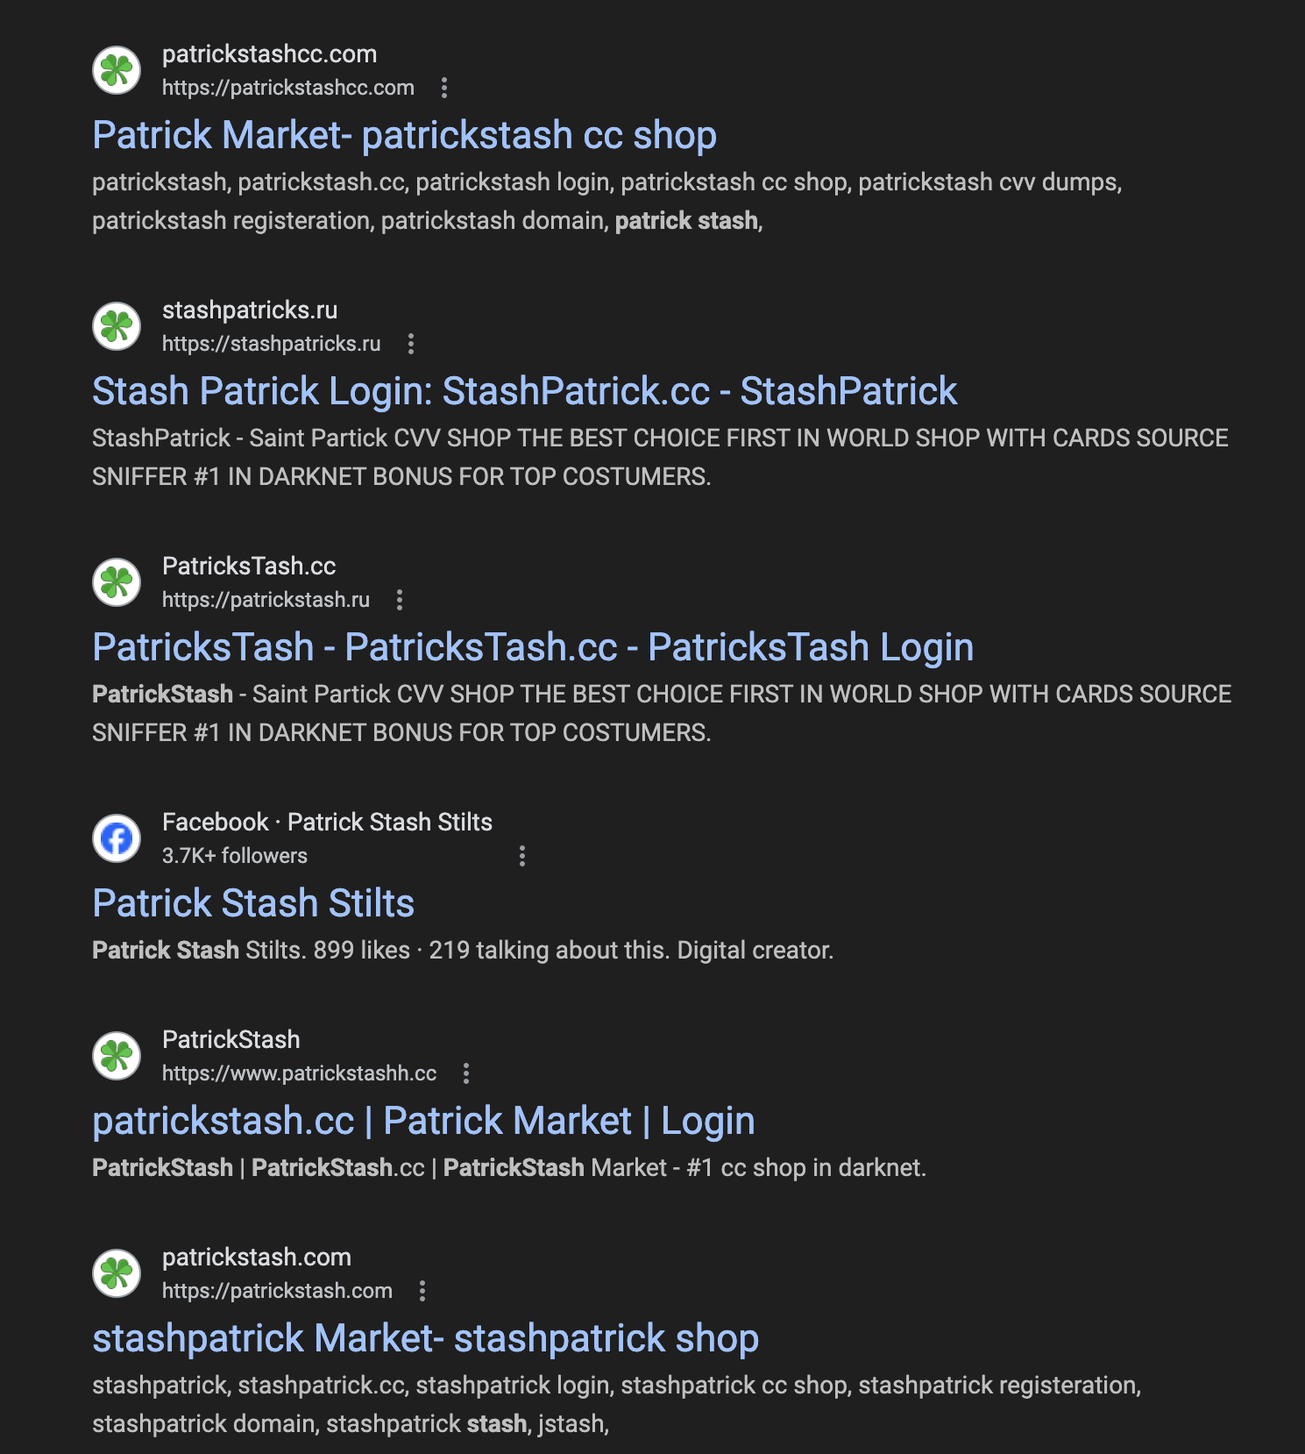Open the three-dot menu beside stashpatricks.ru
Viewport: 1305px width, 1454px height.
[411, 343]
